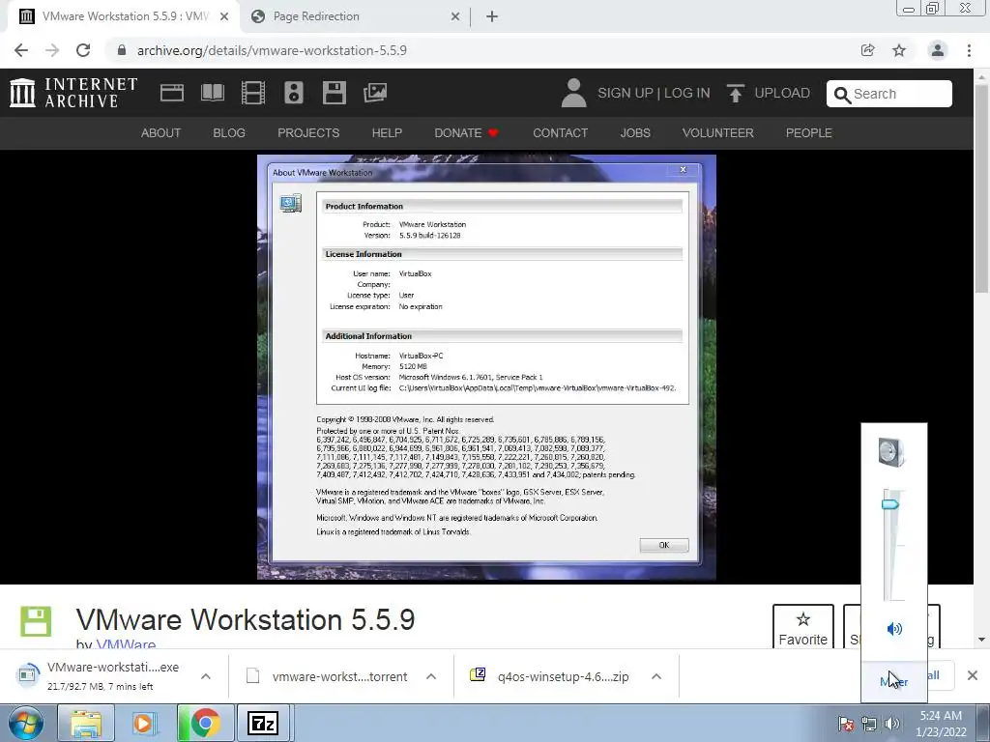990x742 pixels.
Task: Open the vmware-workst torrent download item
Action: pos(327,676)
